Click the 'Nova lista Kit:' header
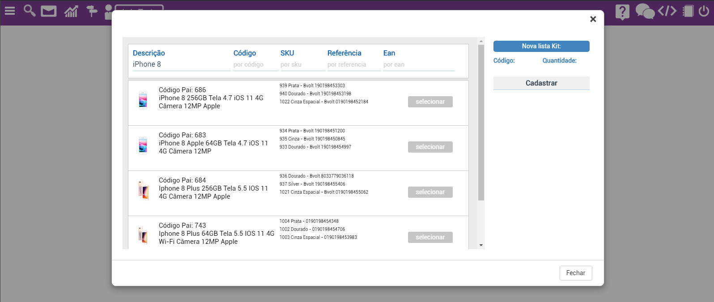This screenshot has width=714, height=302. (541, 46)
